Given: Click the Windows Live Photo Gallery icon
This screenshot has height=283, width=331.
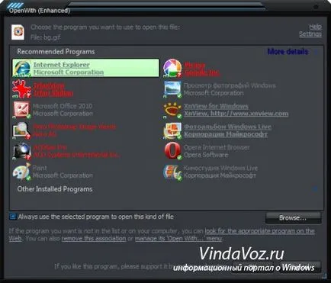Looking at the screenshot, I should pyautogui.click(x=172, y=130).
